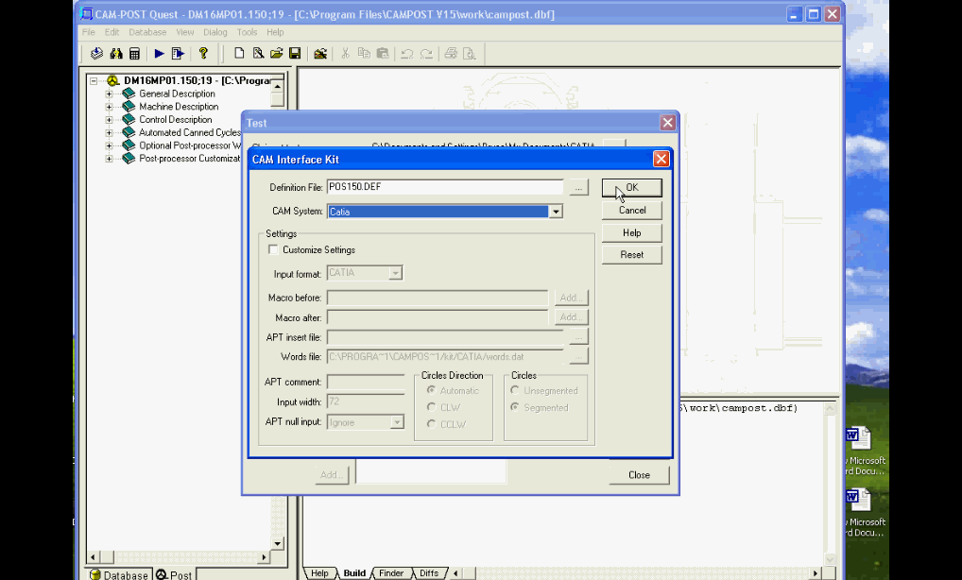The width and height of the screenshot is (962, 580).
Task: Open the APT null input dropdown
Action: [x=397, y=422]
